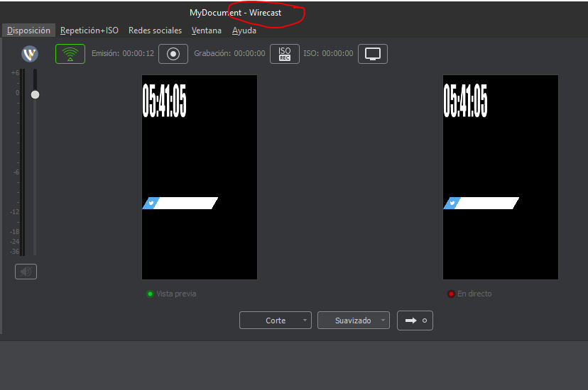Open the external display output button
The width and height of the screenshot is (588, 390).
click(372, 54)
